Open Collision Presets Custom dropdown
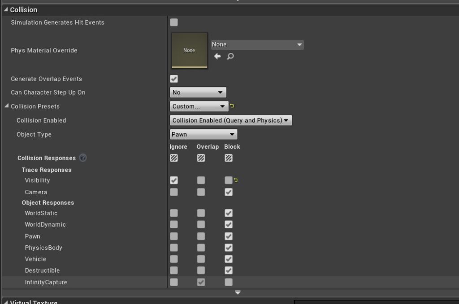The width and height of the screenshot is (459, 304). pyautogui.click(x=199, y=106)
